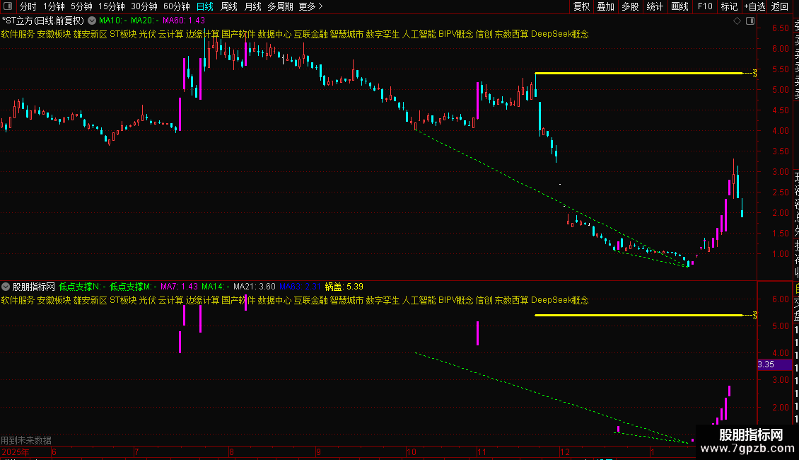Click the yellow 锅盖 resistance line in main chart

638,74
